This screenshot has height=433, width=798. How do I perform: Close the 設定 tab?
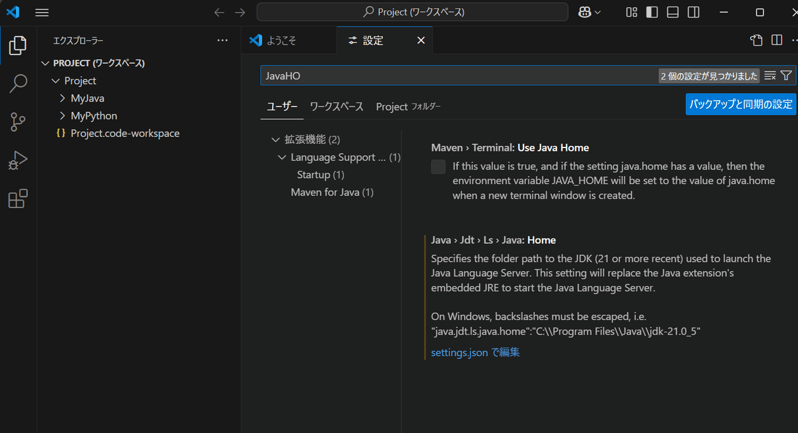click(x=421, y=41)
